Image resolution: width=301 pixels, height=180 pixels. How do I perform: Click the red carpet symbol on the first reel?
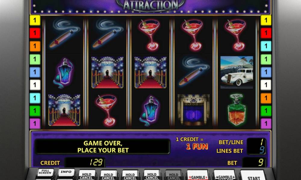64,110
